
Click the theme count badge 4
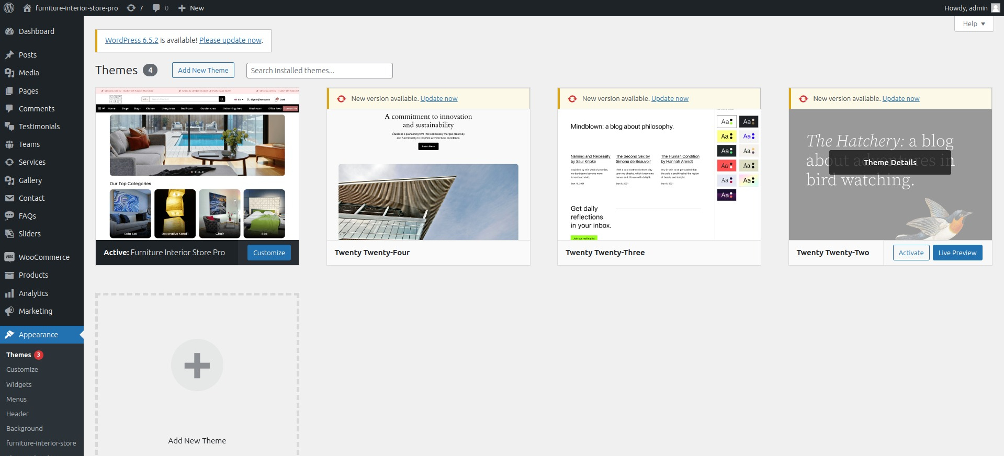point(150,70)
